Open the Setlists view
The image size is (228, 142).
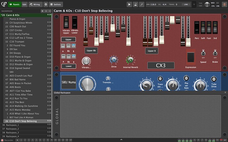[56, 5]
